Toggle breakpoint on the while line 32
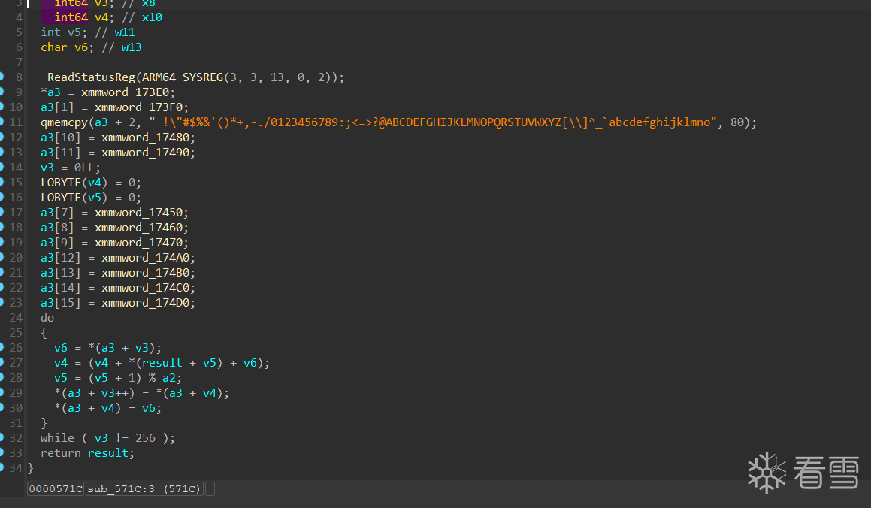 pyautogui.click(x=2, y=437)
